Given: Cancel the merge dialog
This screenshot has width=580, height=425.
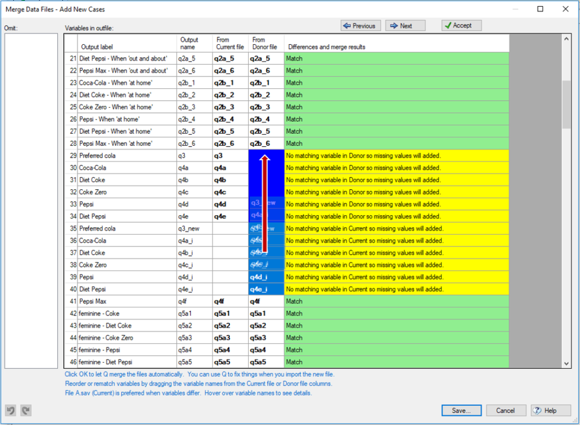Looking at the screenshot, I should [505, 410].
